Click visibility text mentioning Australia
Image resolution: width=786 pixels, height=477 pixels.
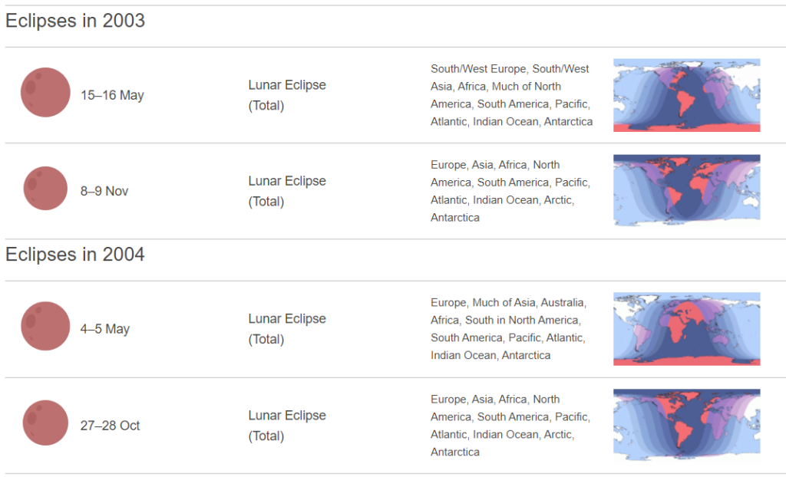(x=507, y=329)
